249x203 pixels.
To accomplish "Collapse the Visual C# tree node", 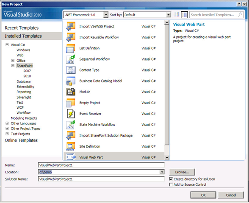I will coord(7,45).
